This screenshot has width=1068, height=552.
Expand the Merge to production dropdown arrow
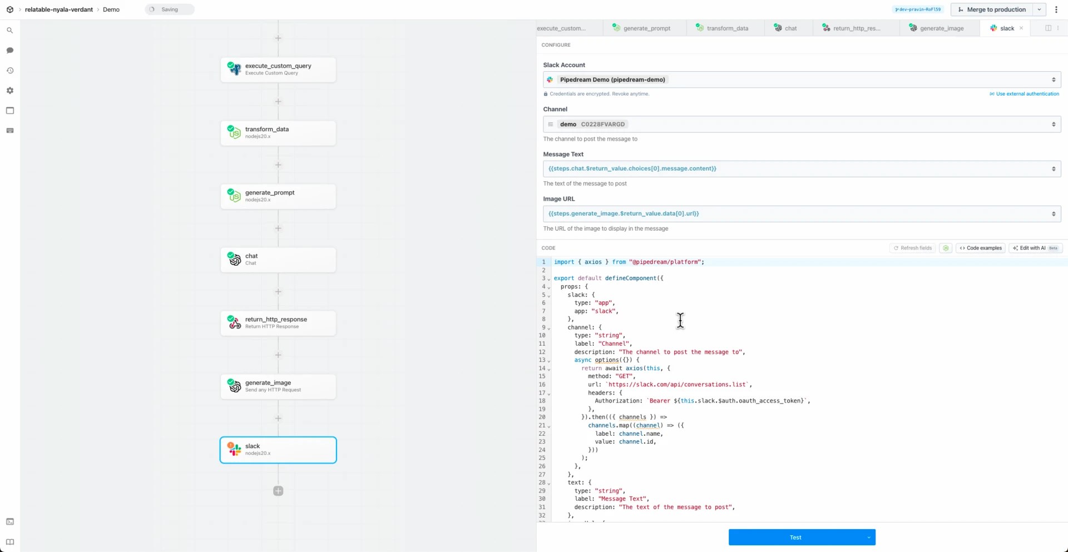[x=1040, y=9]
